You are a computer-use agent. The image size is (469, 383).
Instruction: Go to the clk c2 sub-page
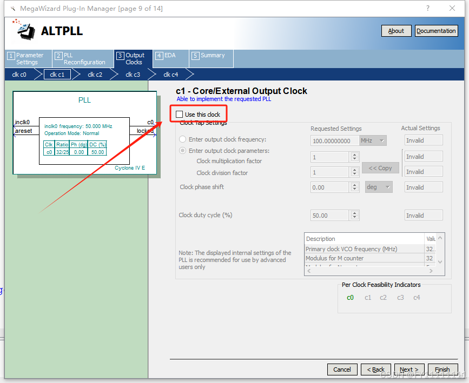pyautogui.click(x=95, y=75)
